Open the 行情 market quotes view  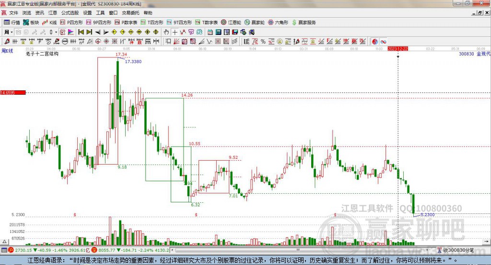(12, 22)
